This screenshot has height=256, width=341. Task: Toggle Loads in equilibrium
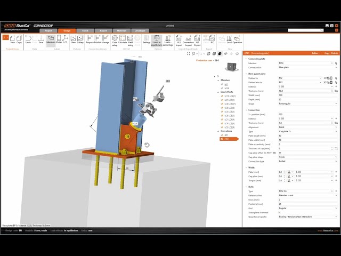157,41
